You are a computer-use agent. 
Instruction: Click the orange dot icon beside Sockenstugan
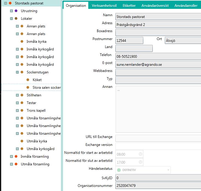(x=22, y=72)
